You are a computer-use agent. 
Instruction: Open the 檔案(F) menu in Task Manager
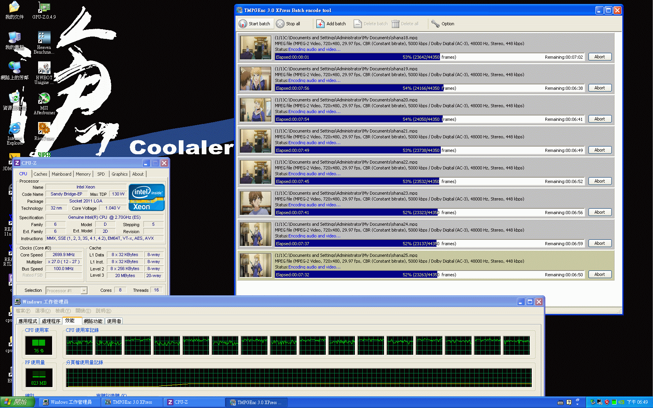23,311
